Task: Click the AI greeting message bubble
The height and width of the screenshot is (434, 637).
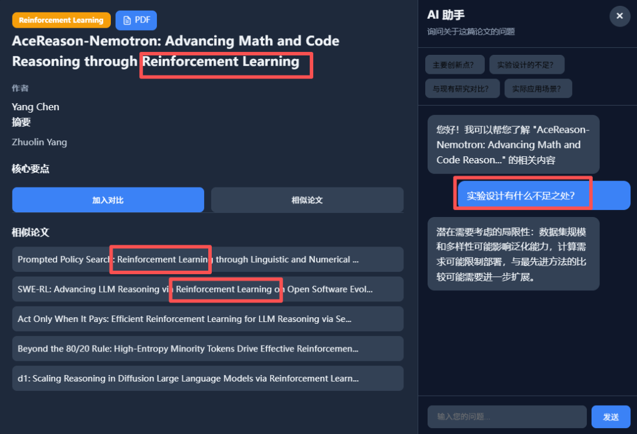Action: (514, 144)
